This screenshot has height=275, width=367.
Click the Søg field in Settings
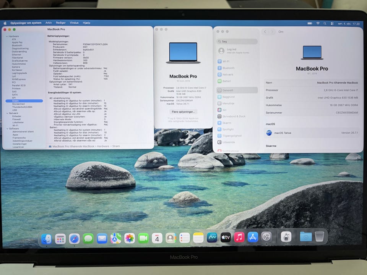pos(237,41)
